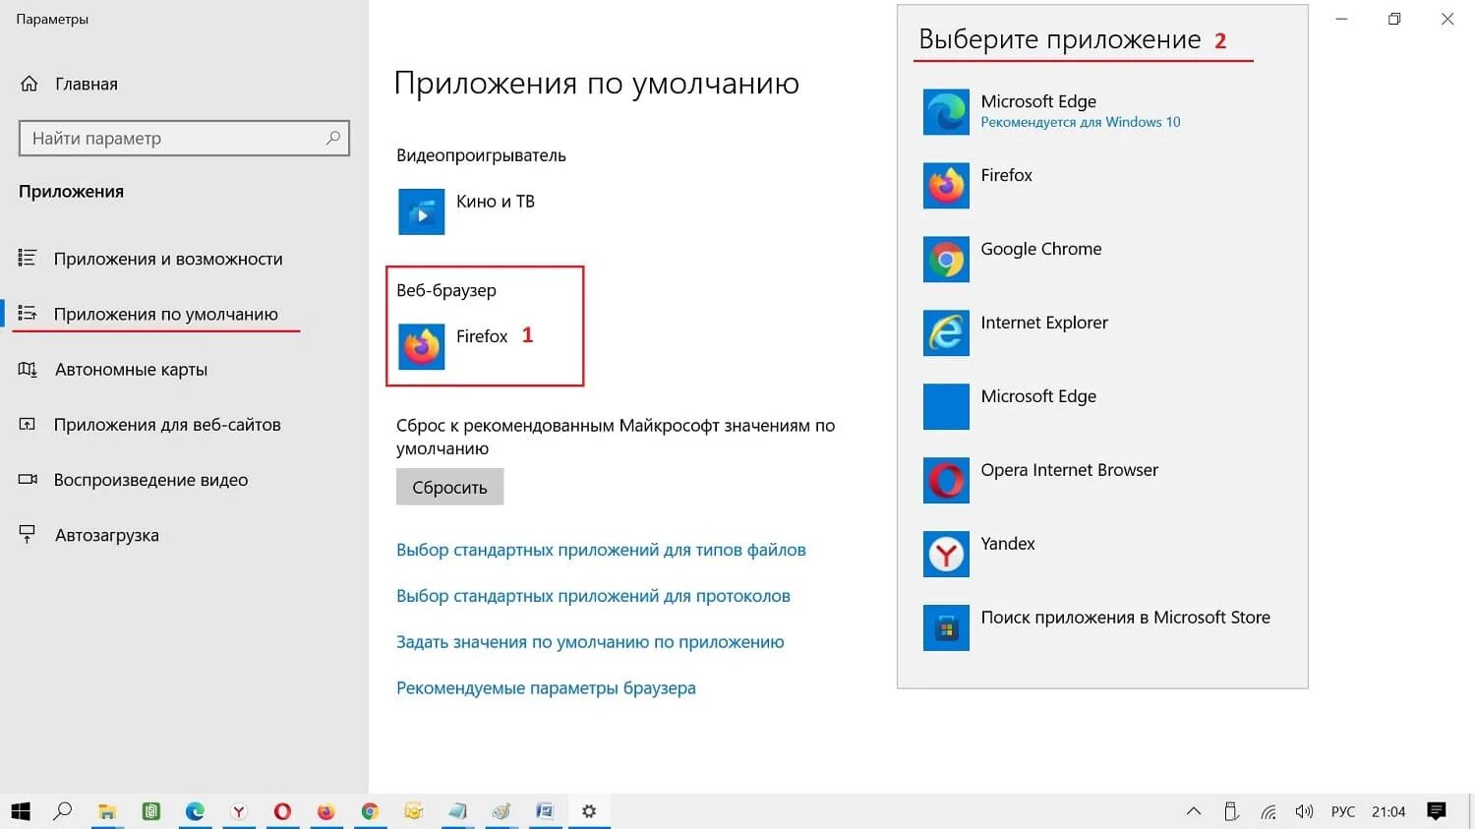
Task: Open the safely remove hardware tray icon
Action: (1231, 812)
